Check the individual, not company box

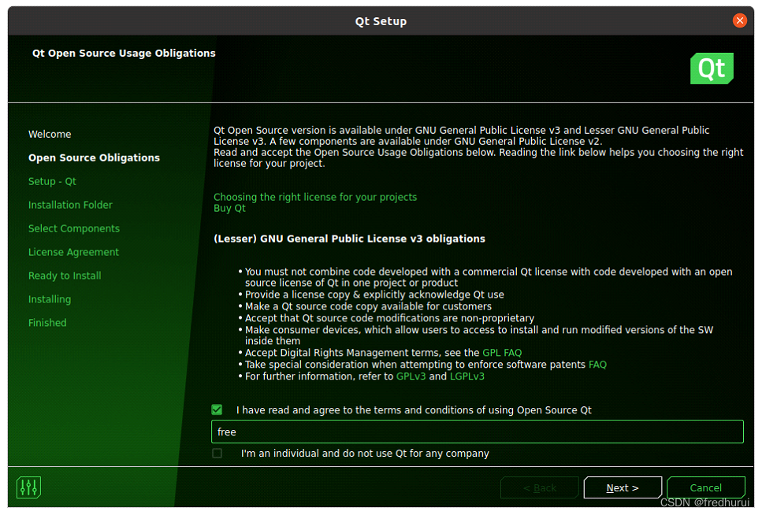217,453
